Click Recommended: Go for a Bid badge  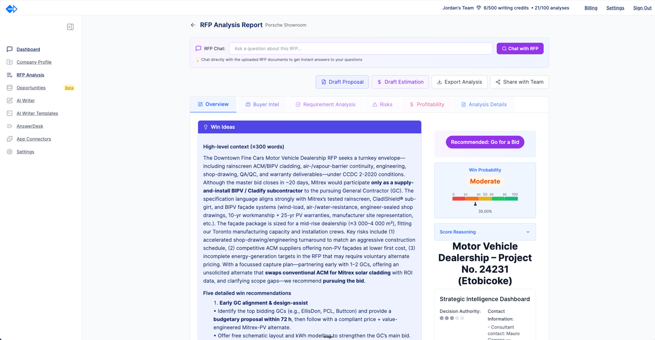coord(485,142)
